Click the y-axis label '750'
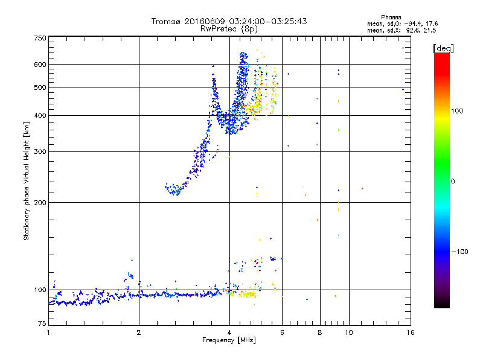483x362 pixels. click(40, 38)
